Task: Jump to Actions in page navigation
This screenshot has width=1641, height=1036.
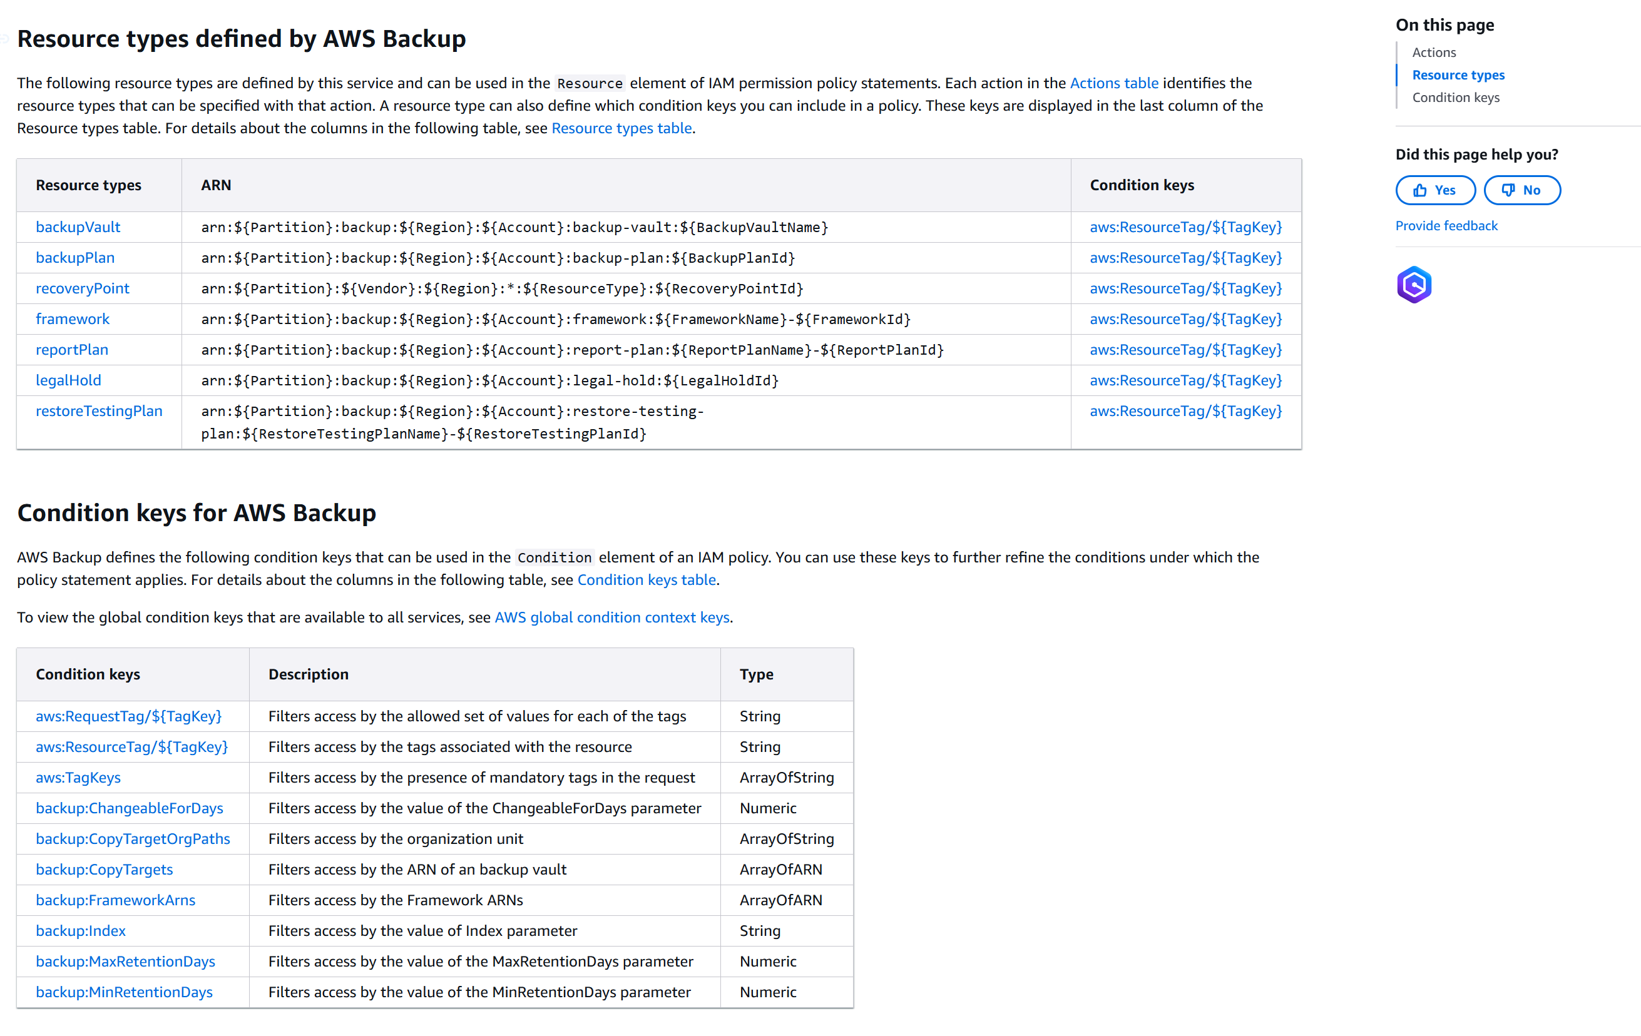Action: click(x=1433, y=53)
